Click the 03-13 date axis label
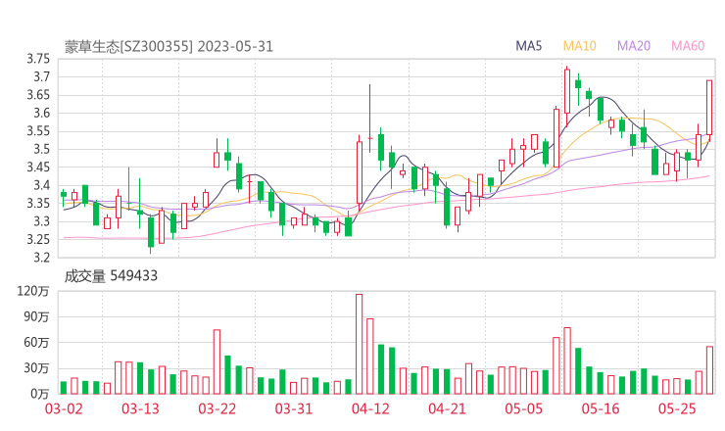 (x=140, y=408)
